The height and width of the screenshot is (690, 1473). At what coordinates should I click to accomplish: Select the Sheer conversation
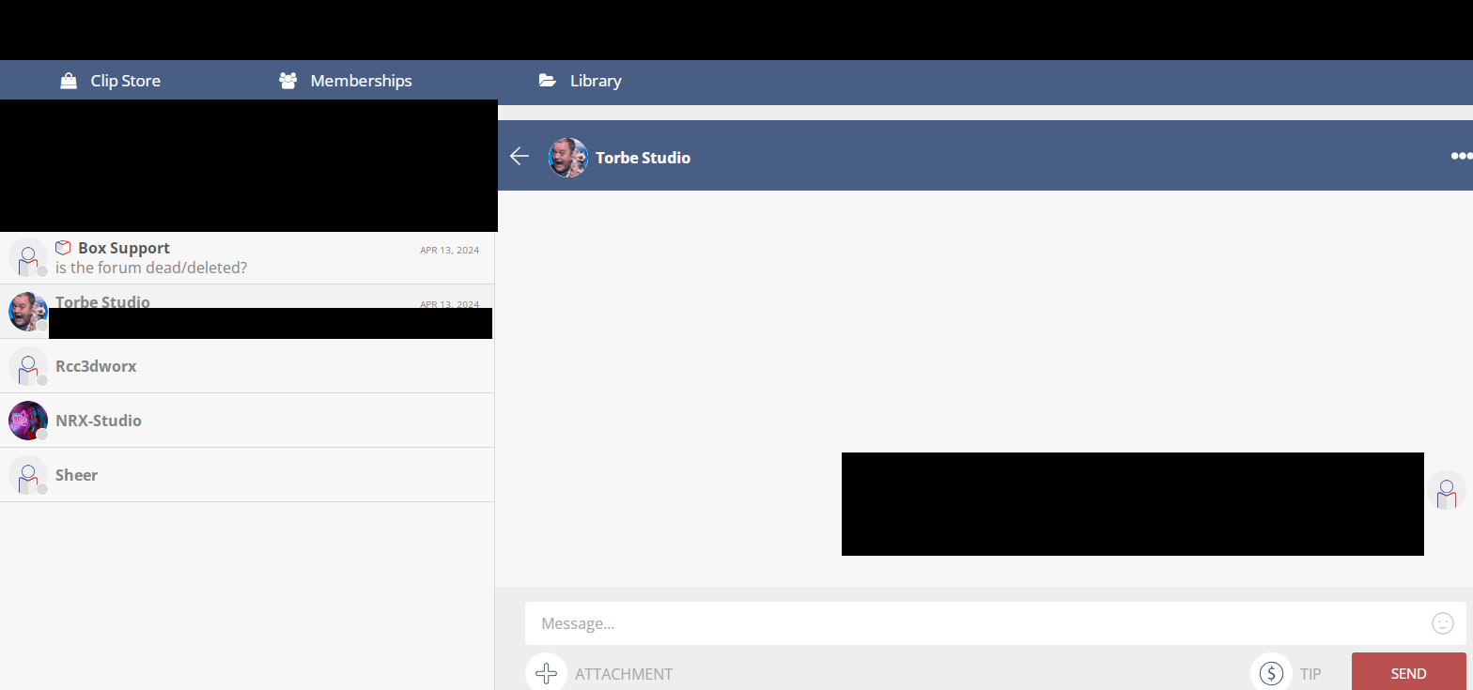(247, 475)
